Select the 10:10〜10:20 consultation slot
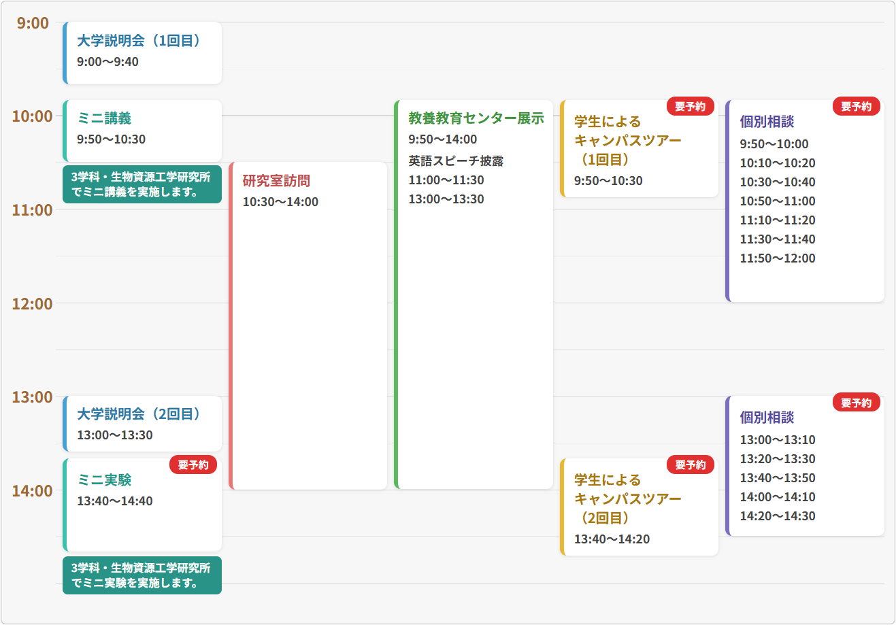Image resolution: width=896 pixels, height=625 pixels. tap(778, 163)
